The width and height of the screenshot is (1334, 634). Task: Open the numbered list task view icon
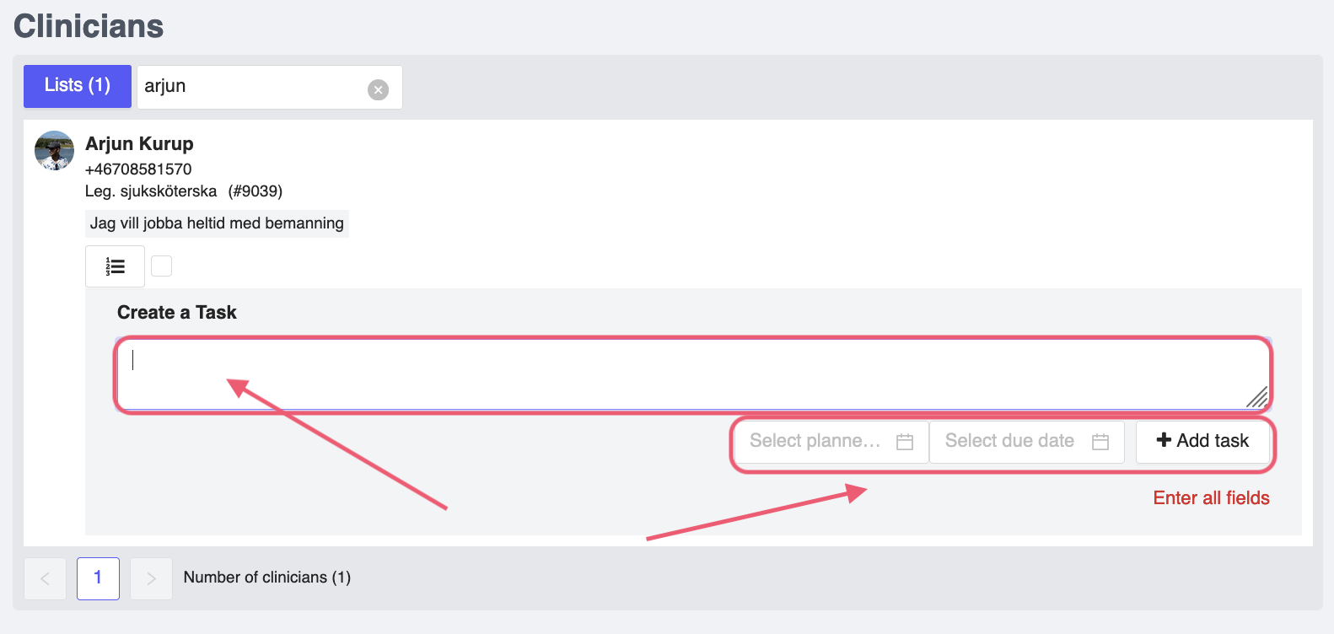[x=115, y=266]
